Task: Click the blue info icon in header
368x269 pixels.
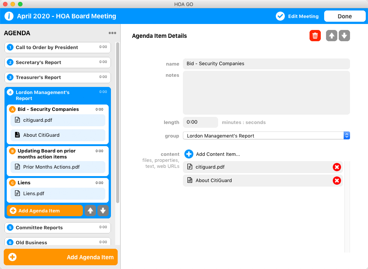Action: (x=9, y=16)
